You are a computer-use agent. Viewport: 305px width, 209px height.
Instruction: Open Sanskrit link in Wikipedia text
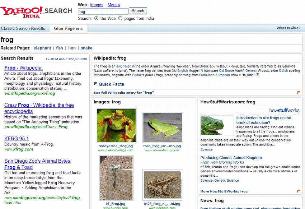click(x=138, y=75)
